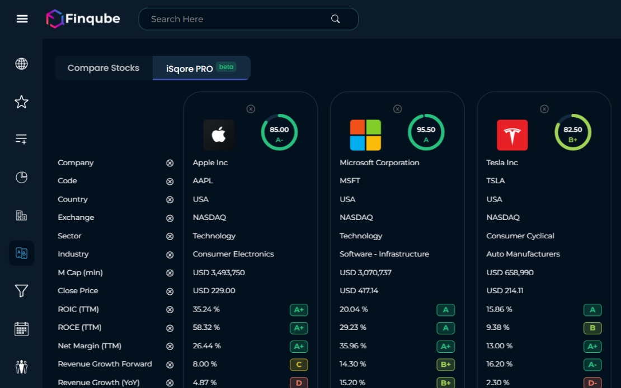Remove the Industry row
Viewport: 621px width, 388px height.
pos(170,255)
